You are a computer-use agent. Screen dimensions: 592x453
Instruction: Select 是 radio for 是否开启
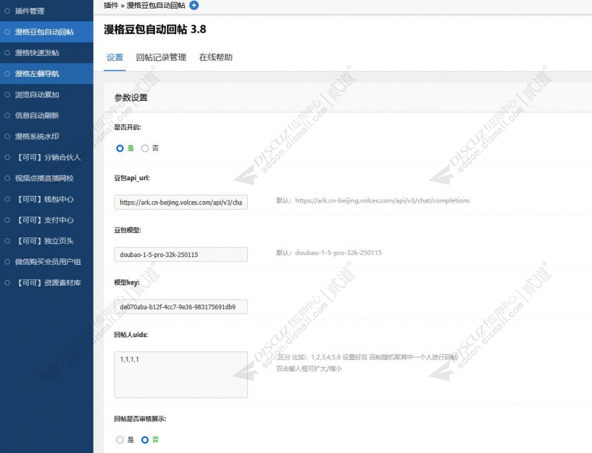120,148
